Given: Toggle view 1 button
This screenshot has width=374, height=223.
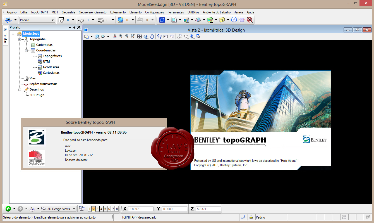Looking at the screenshot, I should point(90,209).
